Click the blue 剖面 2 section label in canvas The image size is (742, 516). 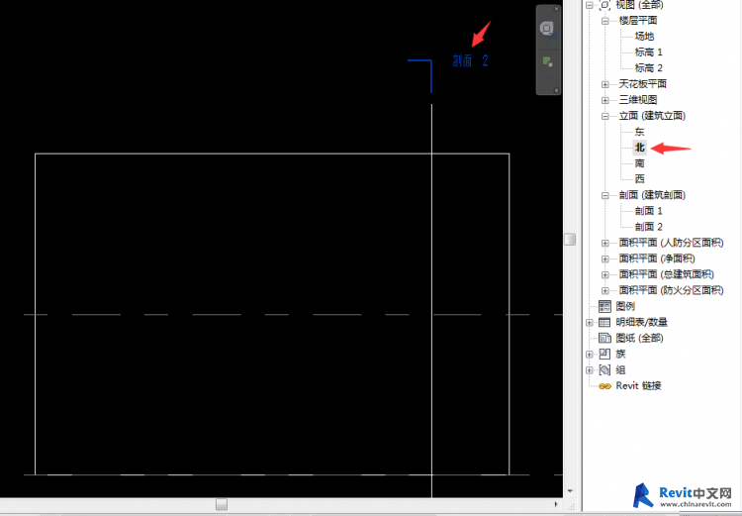pos(470,60)
